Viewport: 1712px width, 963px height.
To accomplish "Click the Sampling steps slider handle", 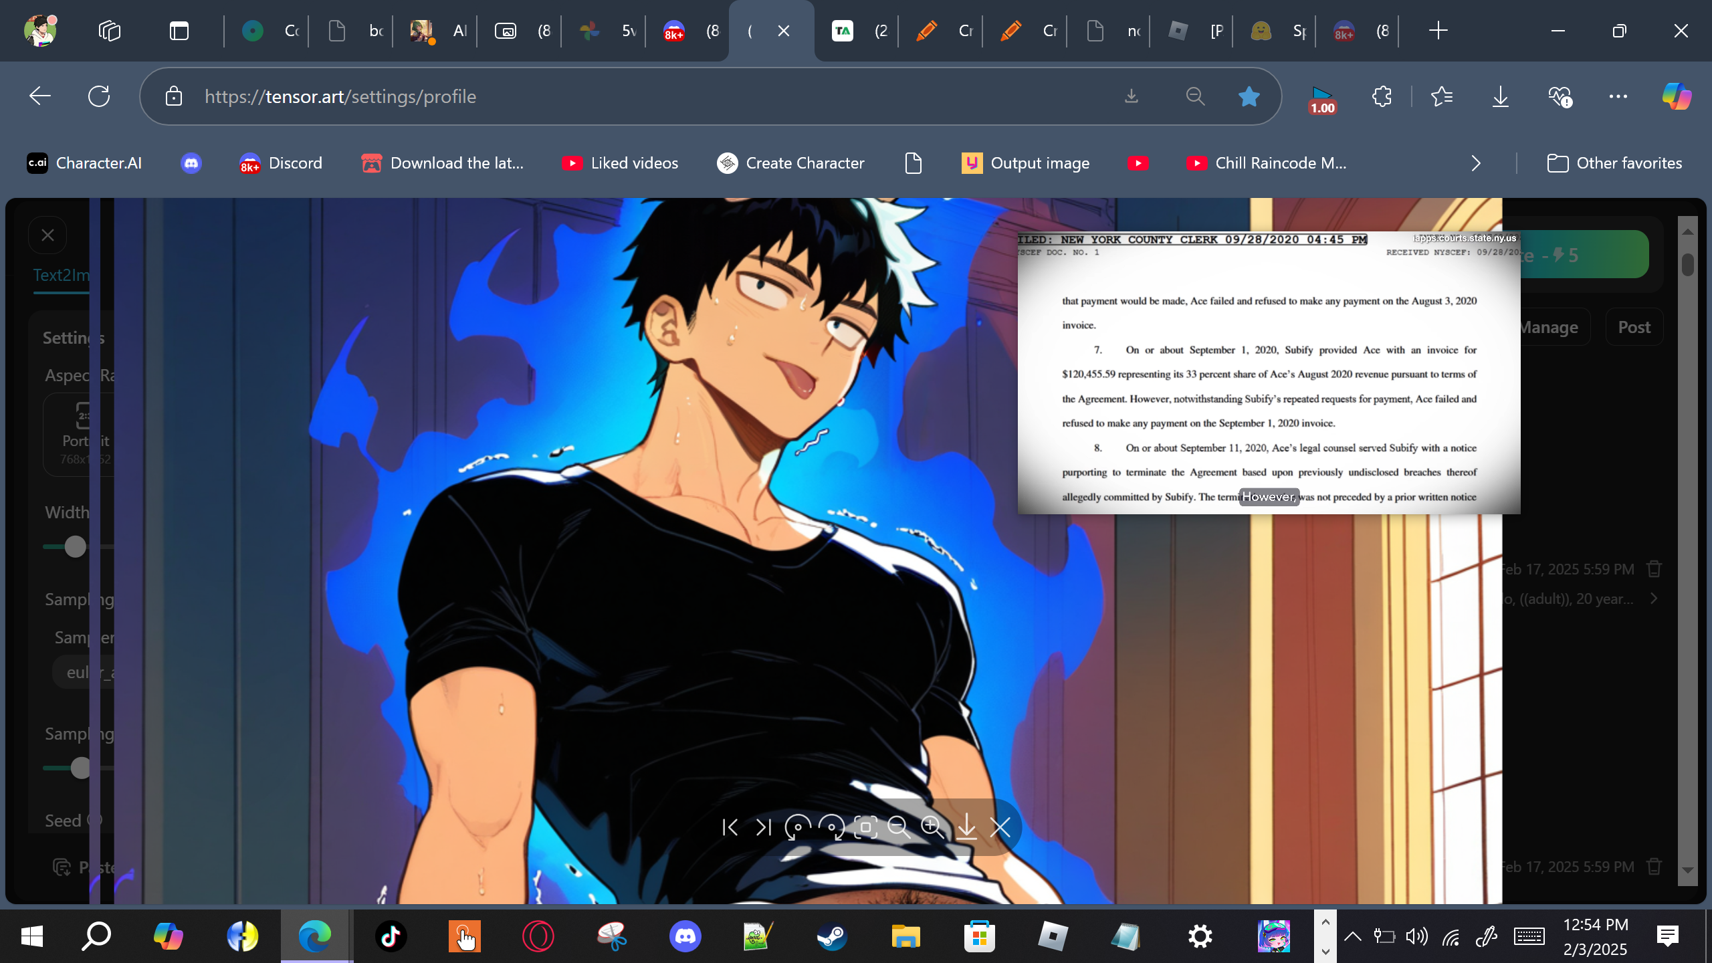I will click(81, 768).
